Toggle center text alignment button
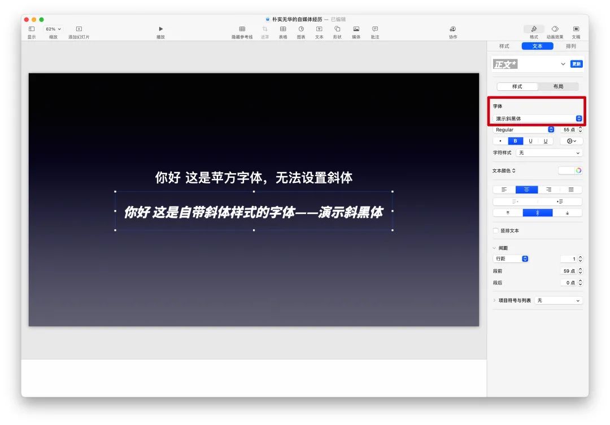The height and width of the screenshot is (425, 610). (526, 190)
